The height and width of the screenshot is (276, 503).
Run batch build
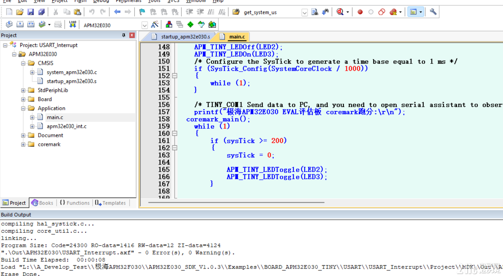pyautogui.click(x=42, y=25)
